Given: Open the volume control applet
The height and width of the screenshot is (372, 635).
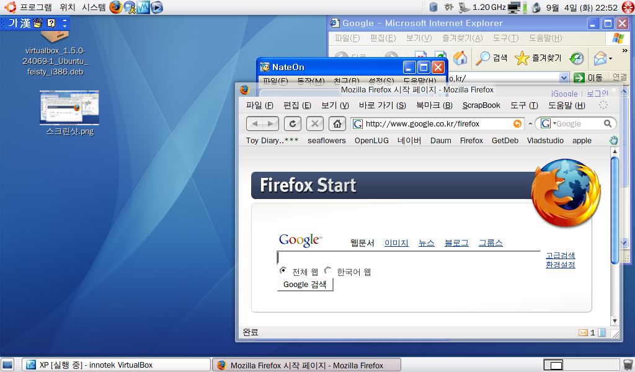Looking at the screenshot, I should (536, 7).
